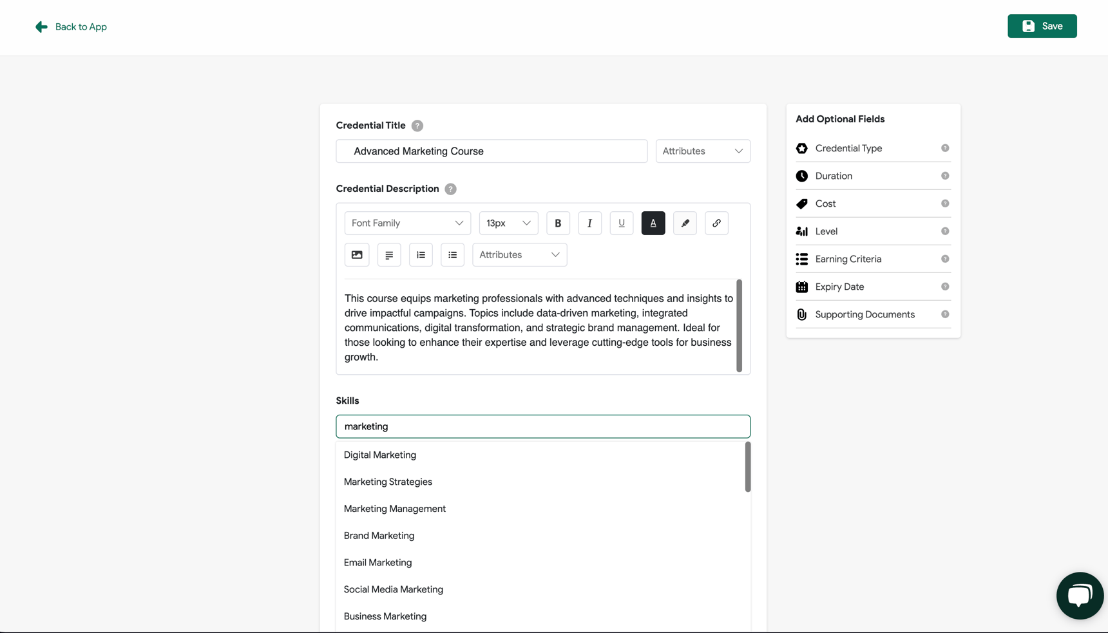The image size is (1108, 633).
Task: Add the Earning Criteria optional field
Action: tap(848, 258)
